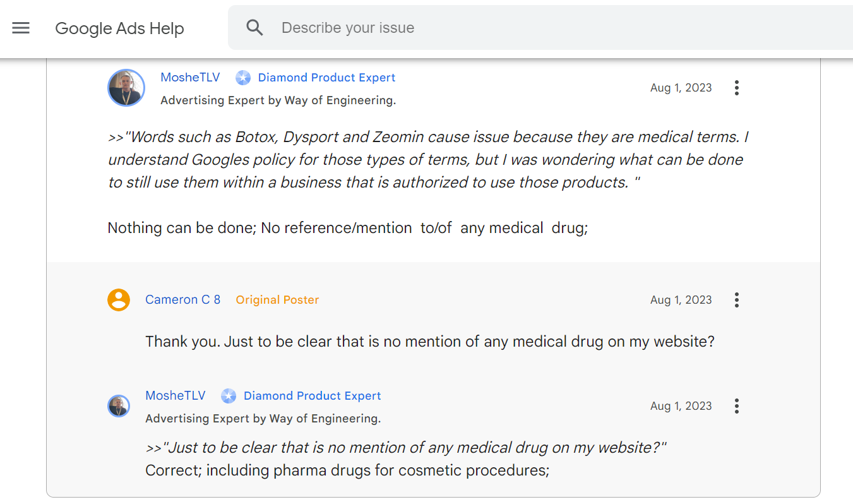This screenshot has width=853, height=502.
Task: Open MosheTLV name in nested reply
Action: [176, 396]
